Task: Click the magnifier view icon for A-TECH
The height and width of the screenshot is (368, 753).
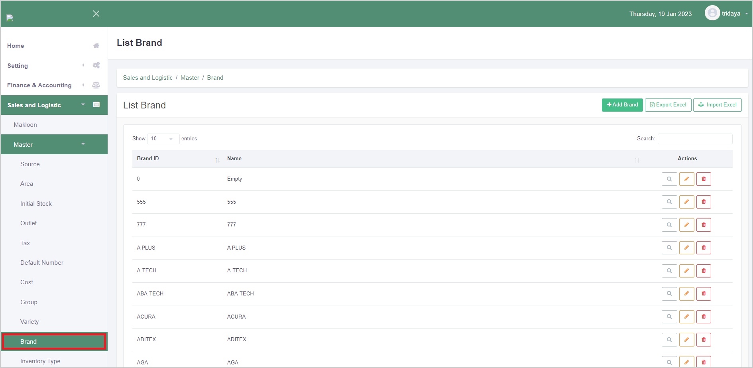Action: pyautogui.click(x=669, y=271)
